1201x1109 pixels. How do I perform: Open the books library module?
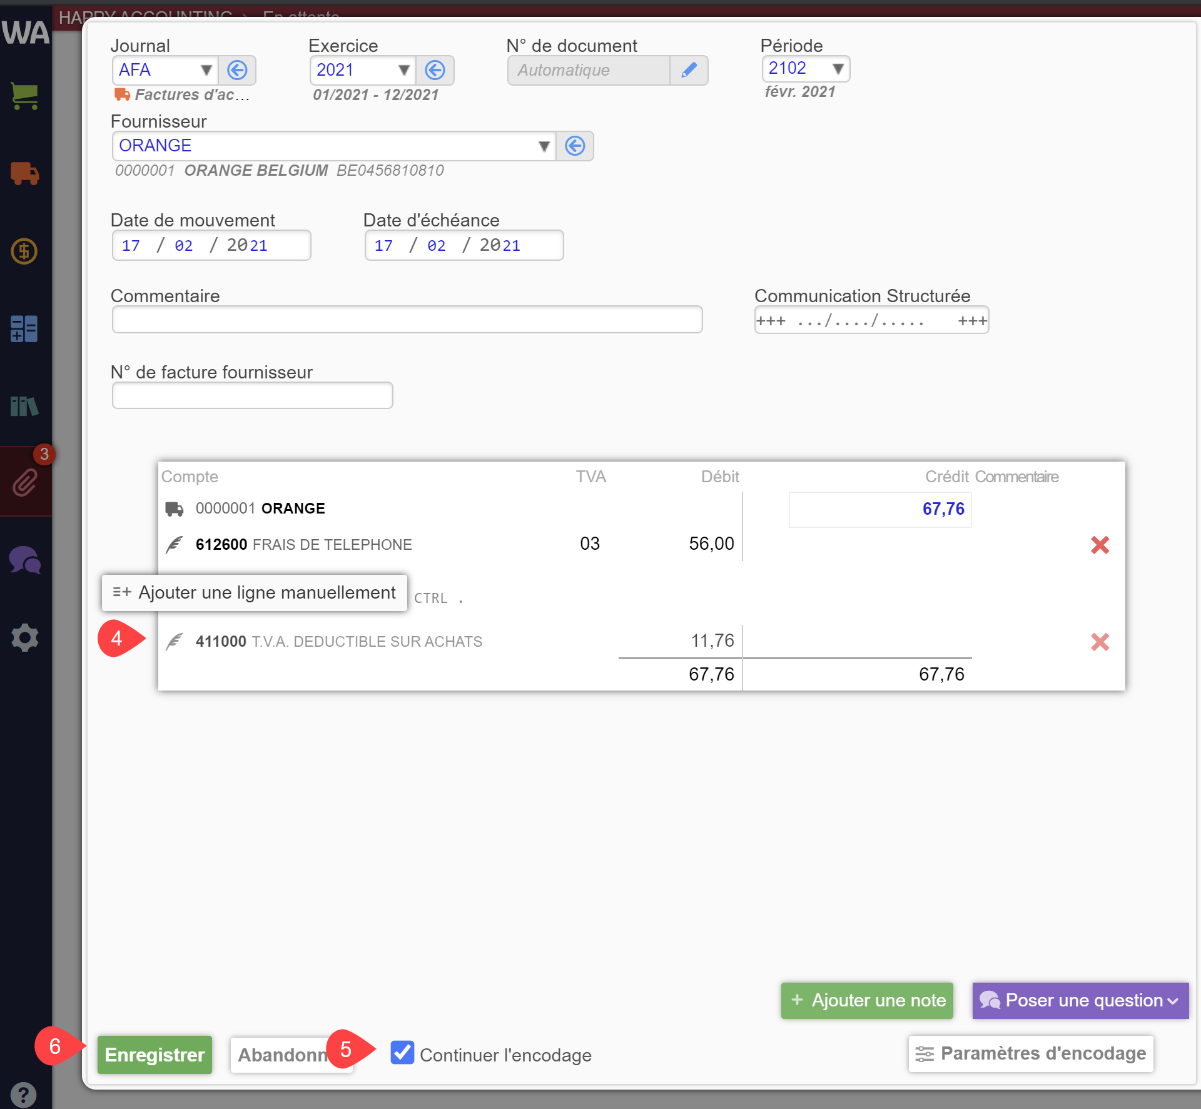coord(24,407)
